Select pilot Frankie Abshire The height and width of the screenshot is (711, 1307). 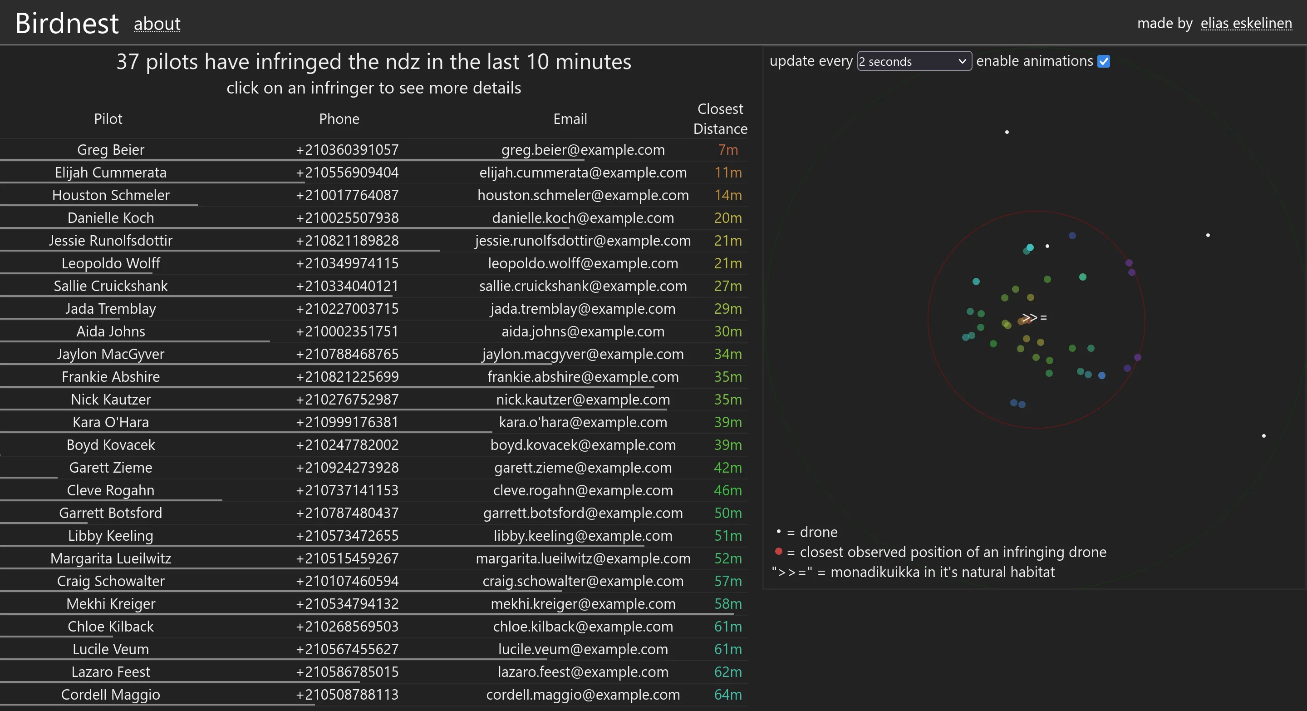(111, 376)
